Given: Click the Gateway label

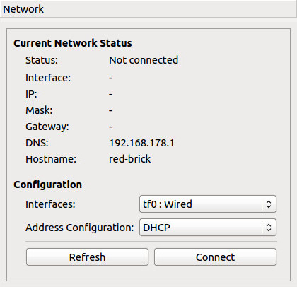Looking at the screenshot, I should click(x=47, y=127).
